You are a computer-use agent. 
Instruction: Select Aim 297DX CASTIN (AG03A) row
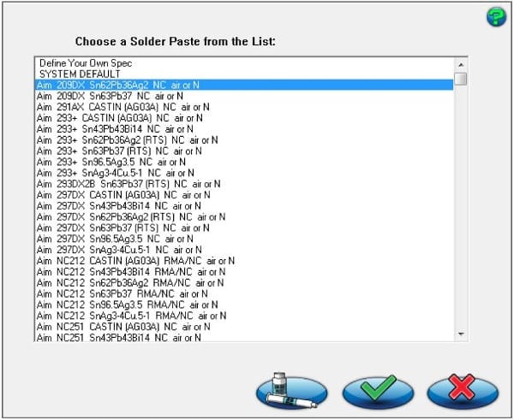[x=244, y=195]
